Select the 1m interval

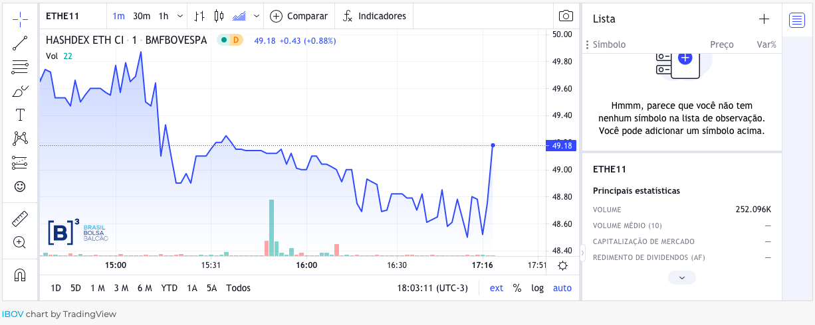tap(118, 16)
